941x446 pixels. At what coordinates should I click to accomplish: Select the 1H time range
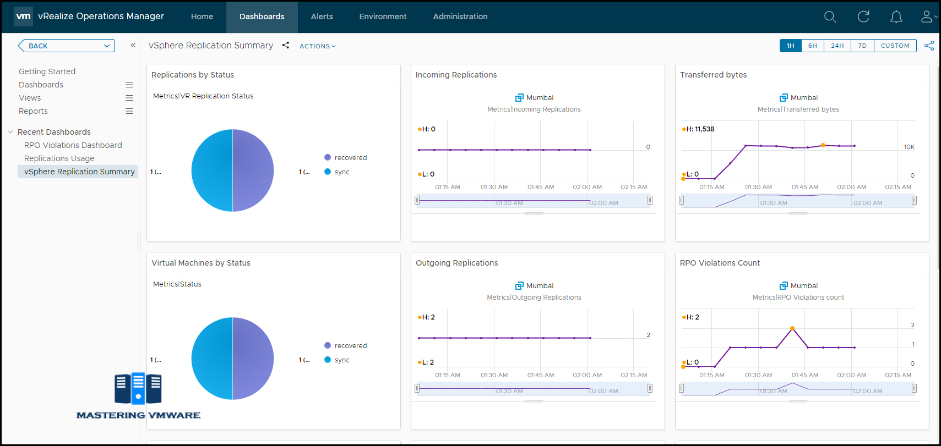pos(791,46)
